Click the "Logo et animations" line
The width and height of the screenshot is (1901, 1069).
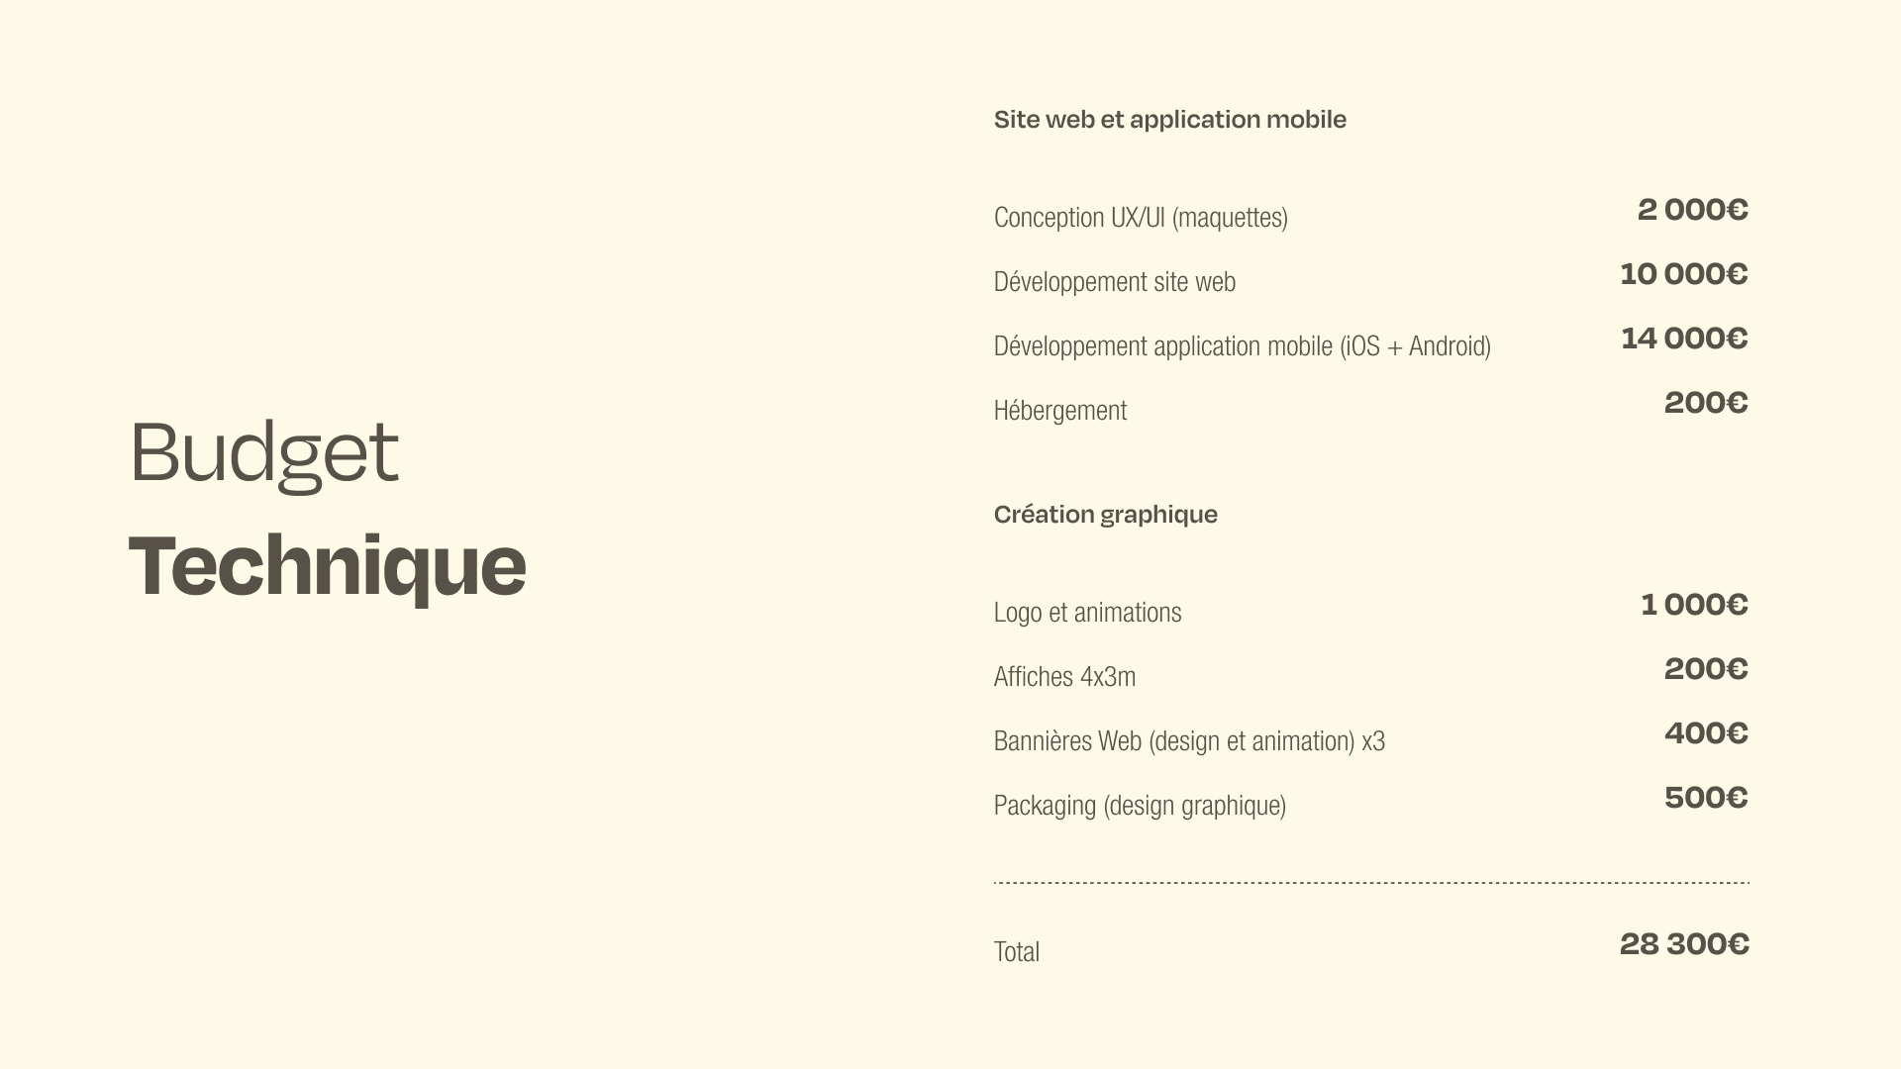1087,613
